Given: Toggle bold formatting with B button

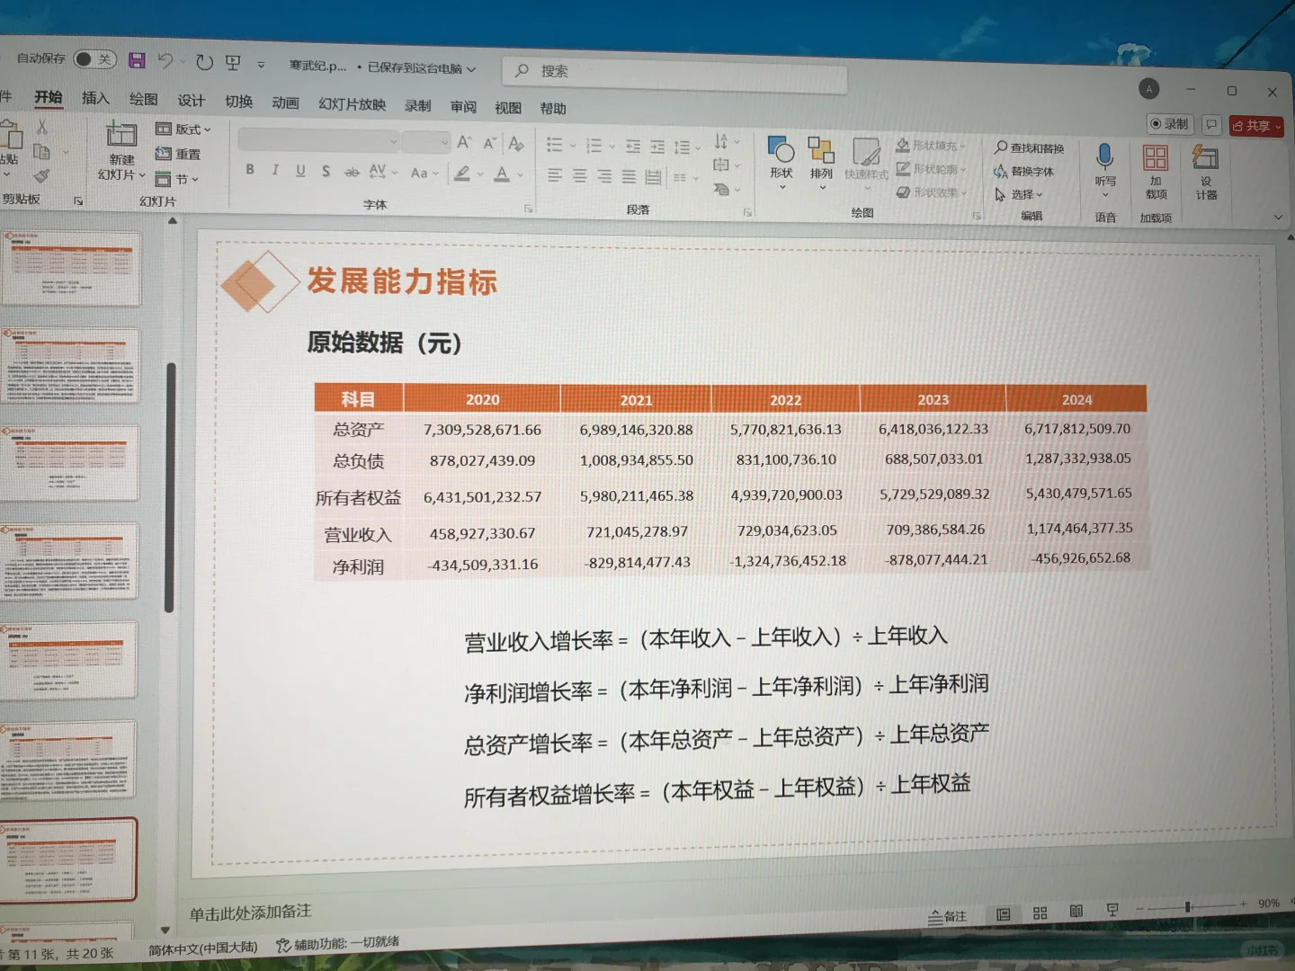Looking at the screenshot, I should (x=250, y=170).
